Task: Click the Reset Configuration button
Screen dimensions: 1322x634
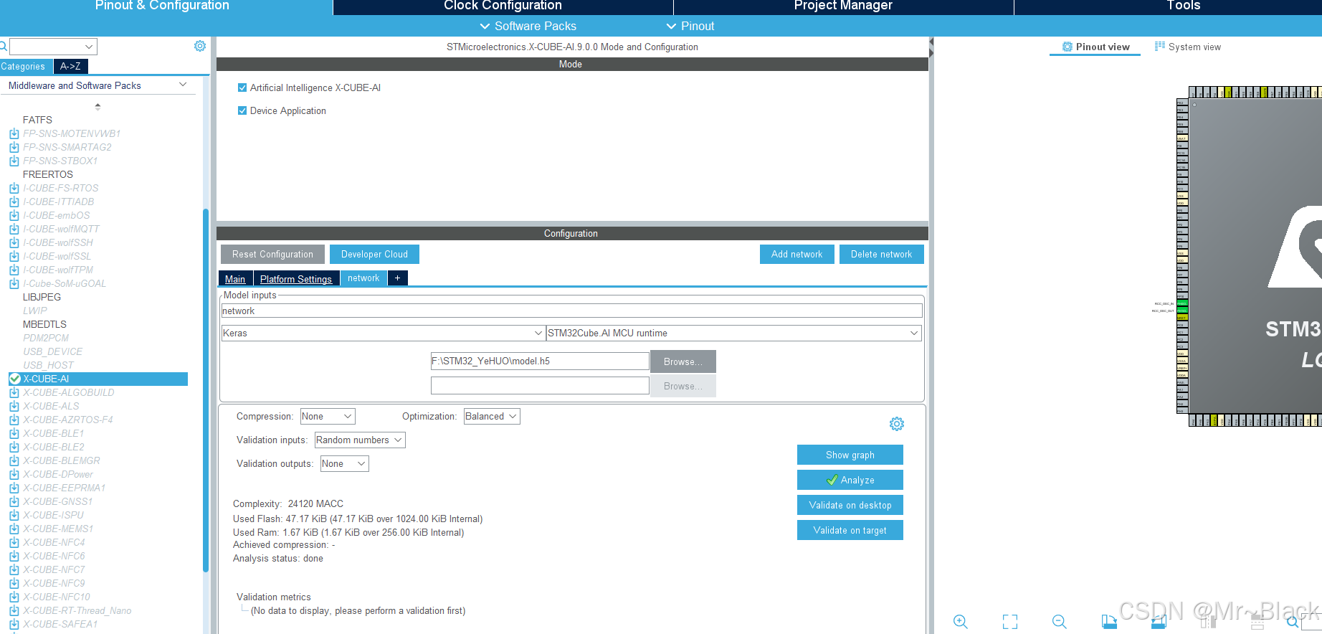Action: 272,254
